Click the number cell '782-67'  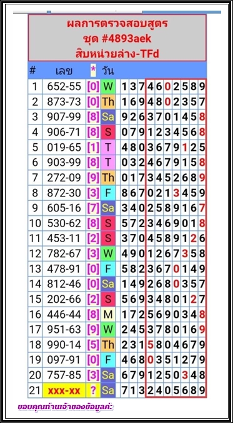(x=64, y=253)
